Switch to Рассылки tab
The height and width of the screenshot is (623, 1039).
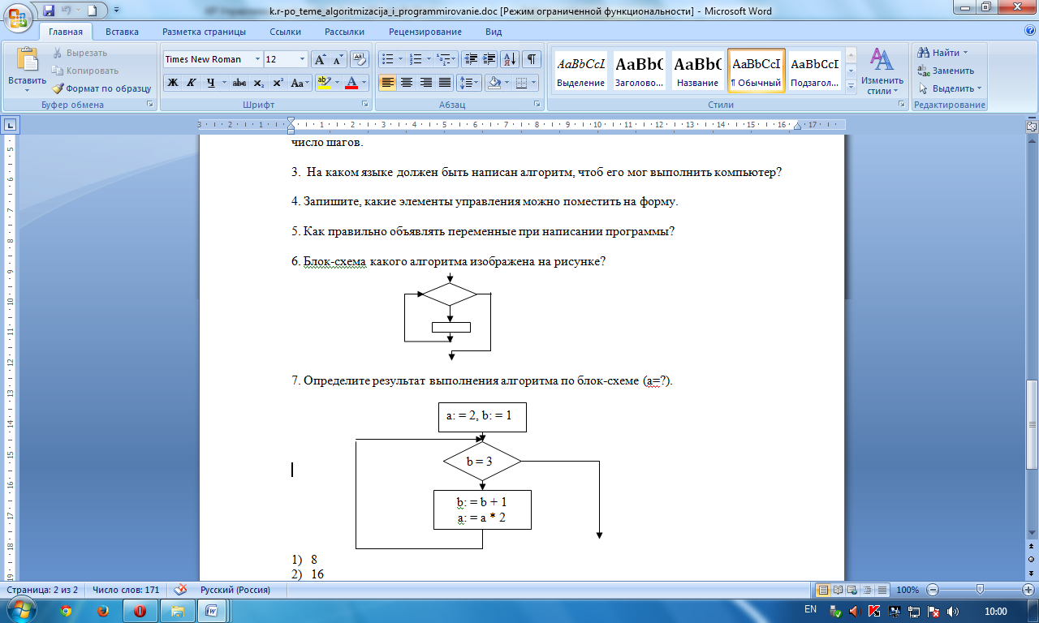click(x=344, y=32)
